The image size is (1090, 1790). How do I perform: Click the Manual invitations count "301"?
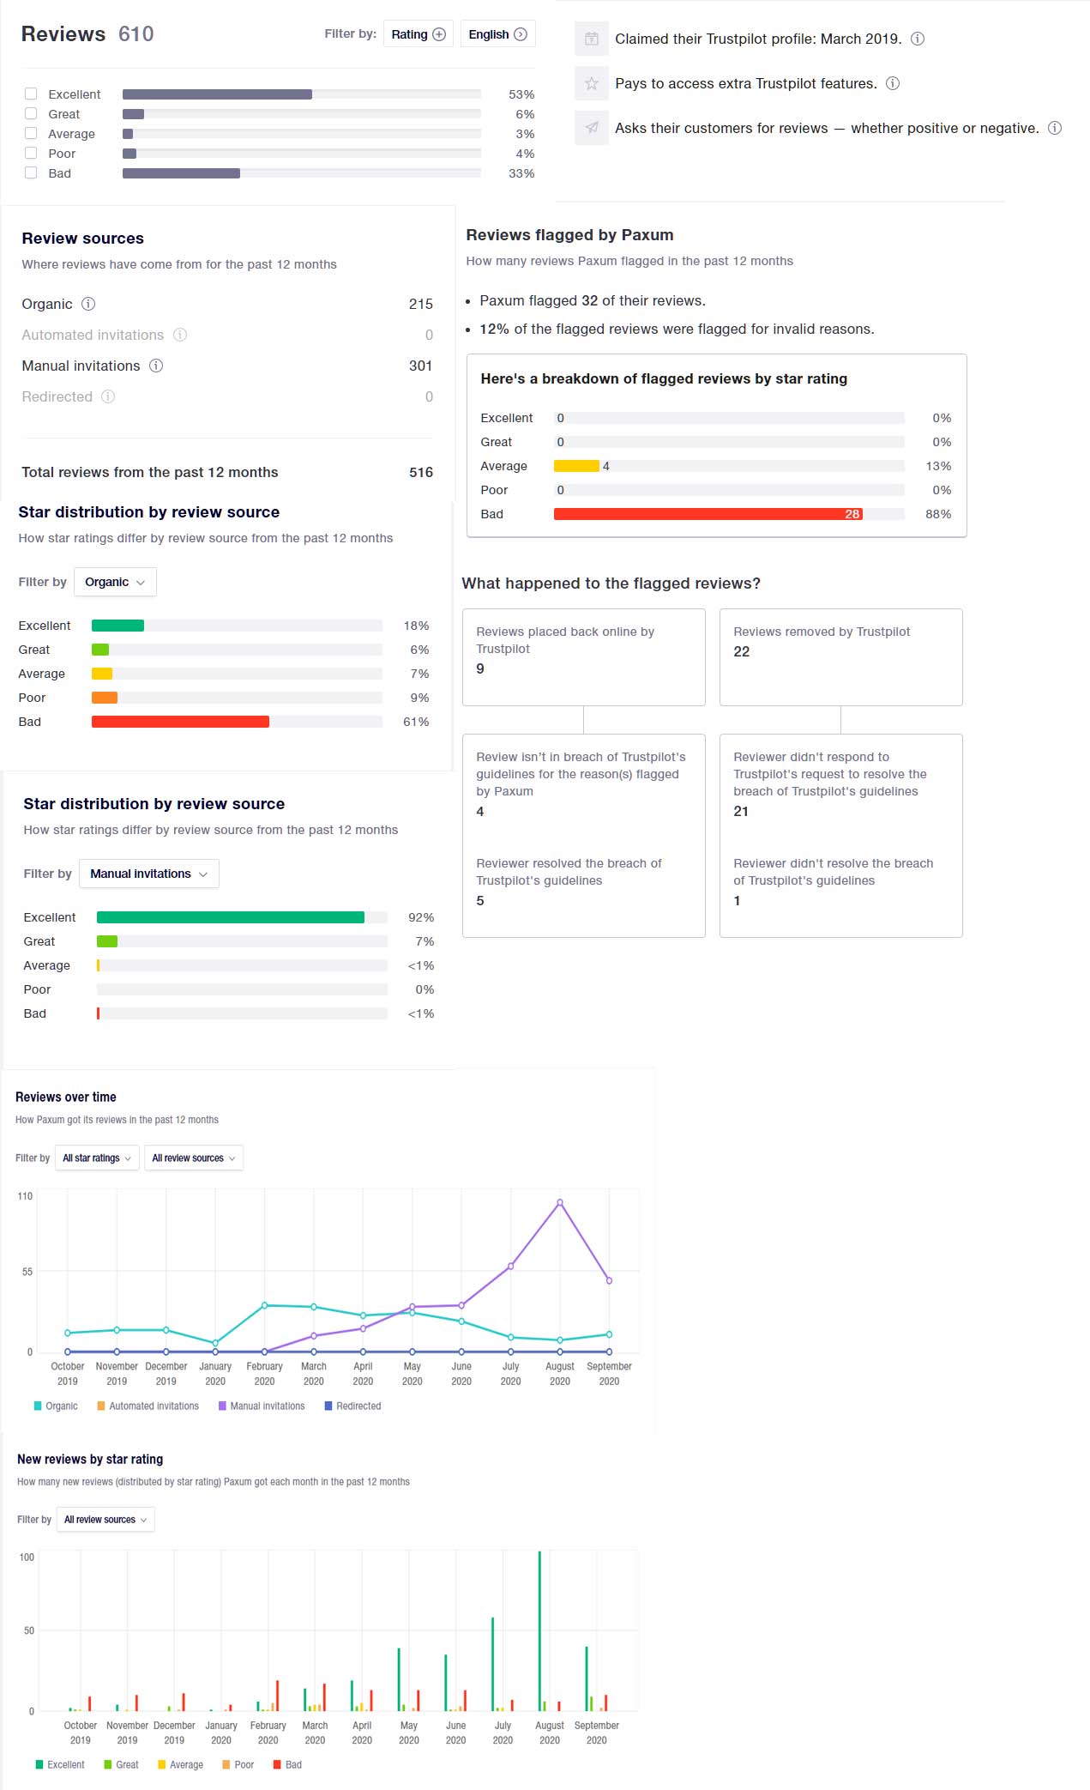click(x=421, y=366)
